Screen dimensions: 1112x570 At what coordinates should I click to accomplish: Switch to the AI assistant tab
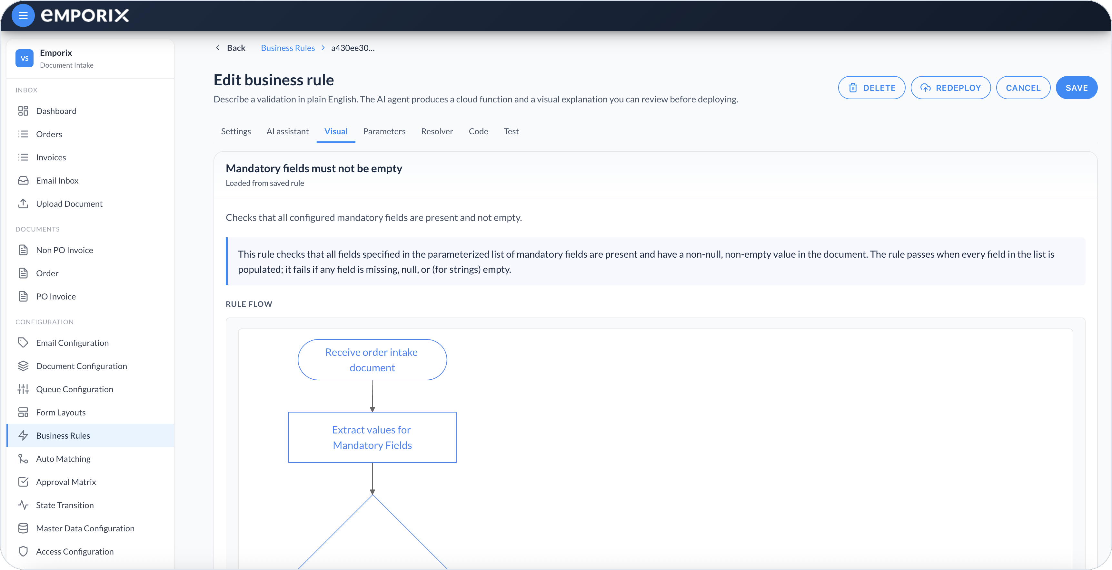pos(287,131)
